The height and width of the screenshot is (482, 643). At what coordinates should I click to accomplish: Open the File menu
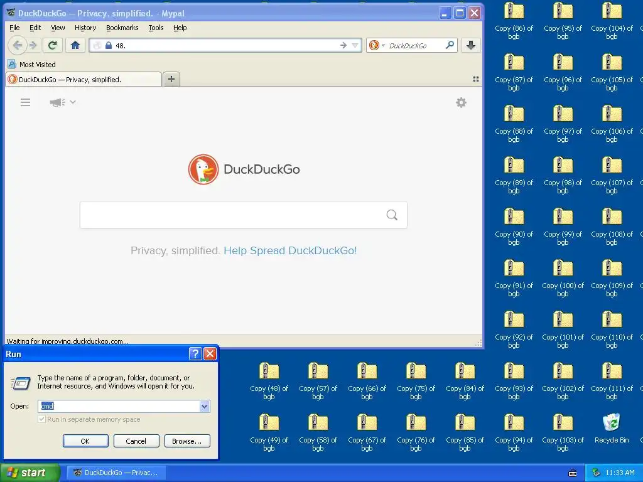pyautogui.click(x=14, y=28)
